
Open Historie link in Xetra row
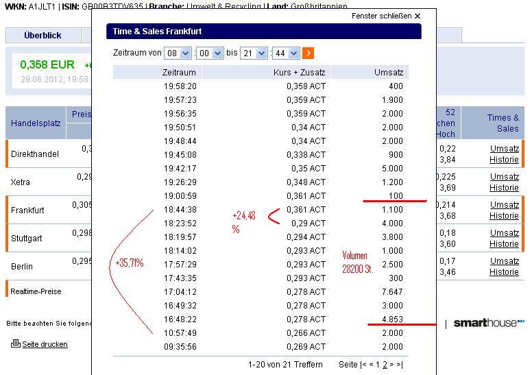(504, 188)
